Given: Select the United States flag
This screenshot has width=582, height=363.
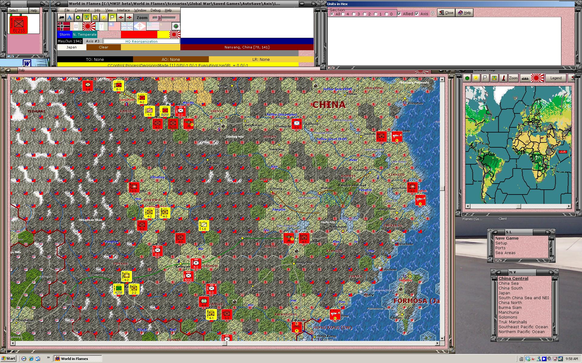Looking at the screenshot, I should tap(152, 26).
